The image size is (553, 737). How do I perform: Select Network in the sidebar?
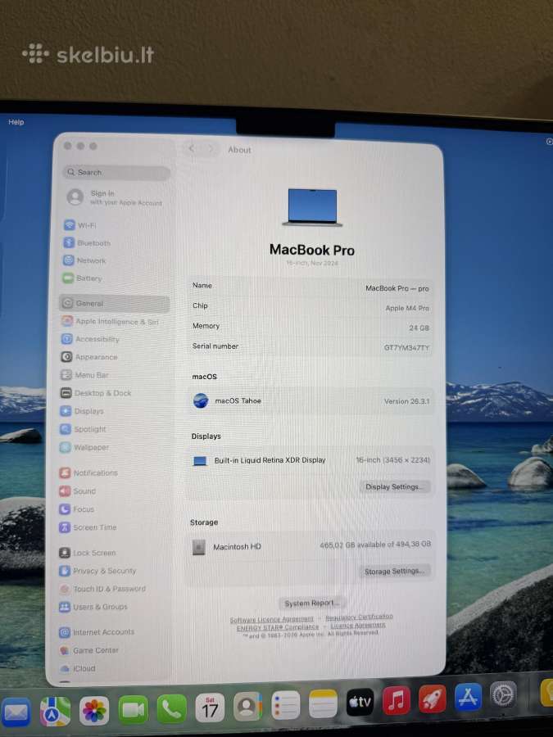[x=84, y=260]
